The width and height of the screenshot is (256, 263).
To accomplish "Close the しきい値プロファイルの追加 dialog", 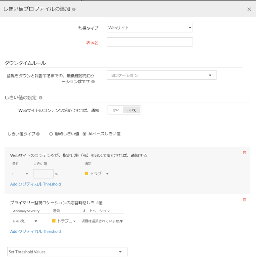I will coord(249,9).
